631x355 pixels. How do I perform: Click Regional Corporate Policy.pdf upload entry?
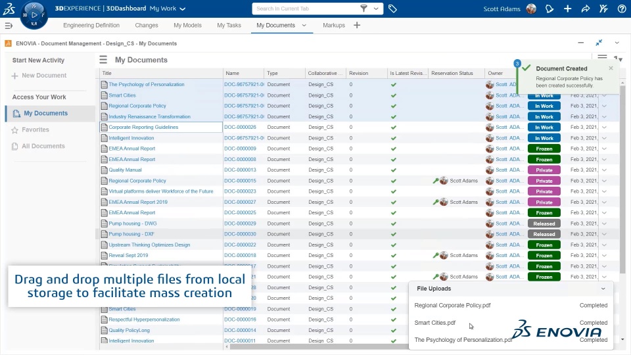tap(452, 306)
